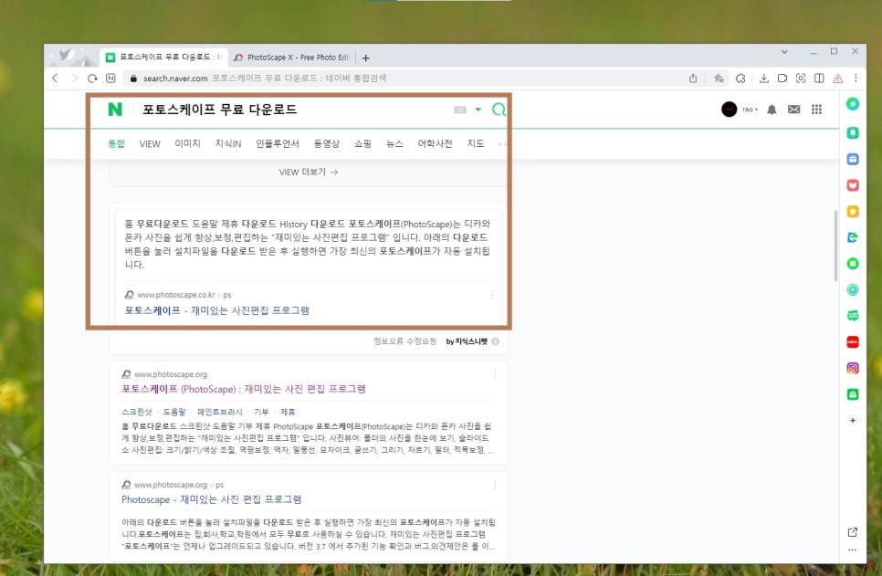Open 포토스케이프 - 재미있는 사진편집 프로그램 link
The height and width of the screenshot is (576, 882).
pyautogui.click(x=216, y=310)
